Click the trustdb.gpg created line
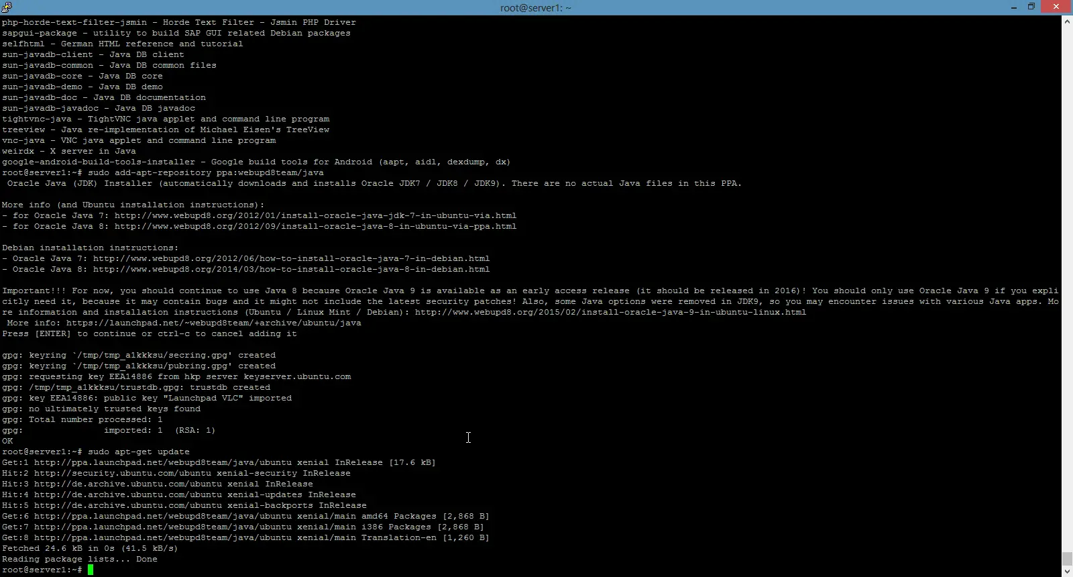This screenshot has width=1073, height=577. point(136,387)
